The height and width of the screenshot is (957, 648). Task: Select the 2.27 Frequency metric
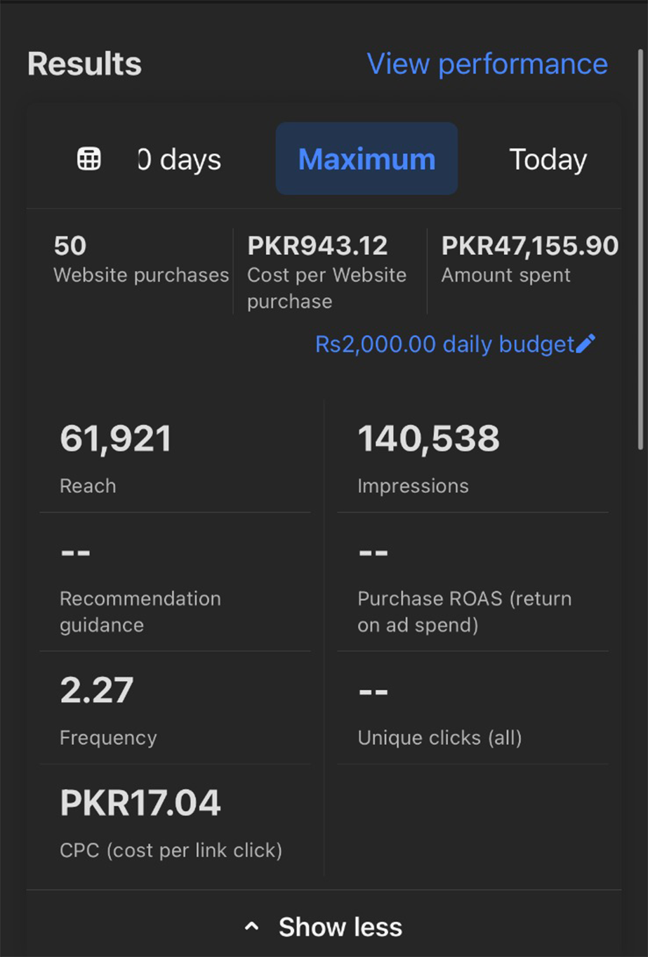pos(108,709)
